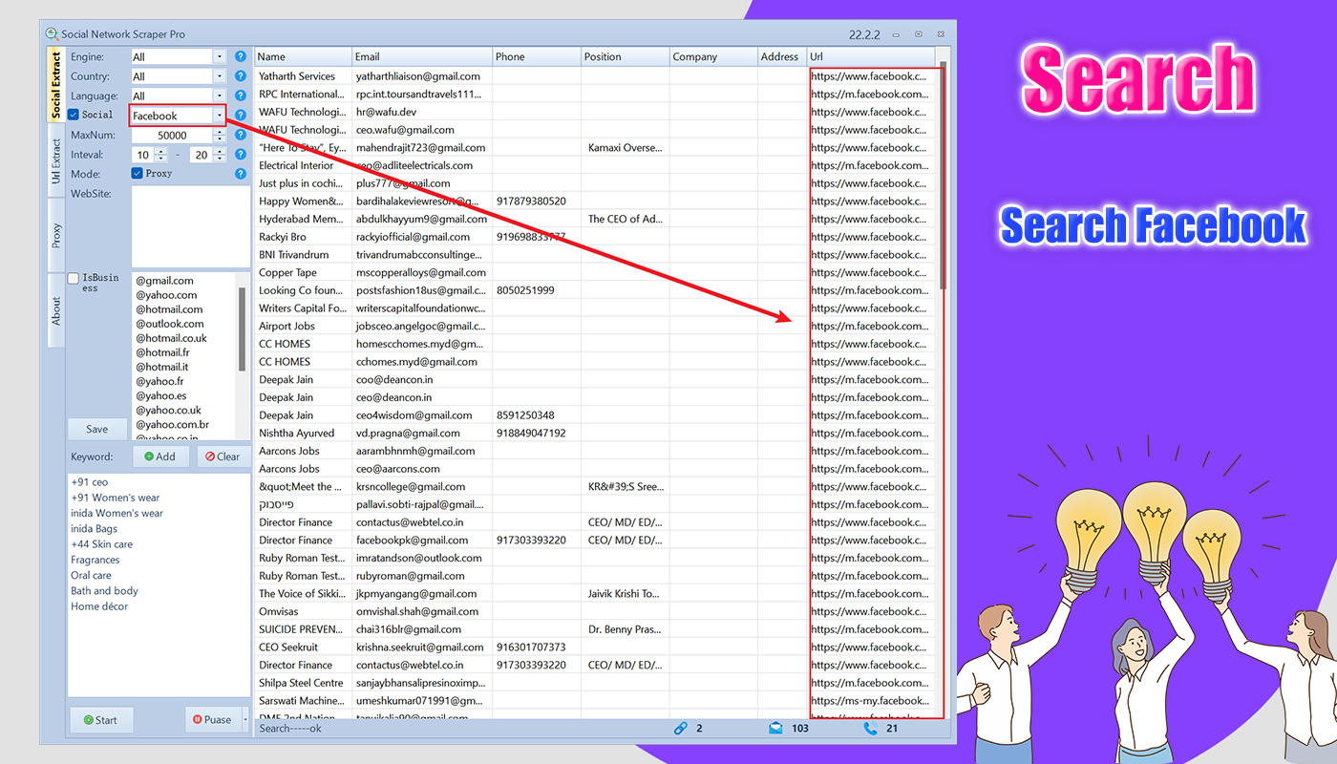Open the Country dropdown
This screenshot has width=1337, height=764.
click(x=219, y=75)
